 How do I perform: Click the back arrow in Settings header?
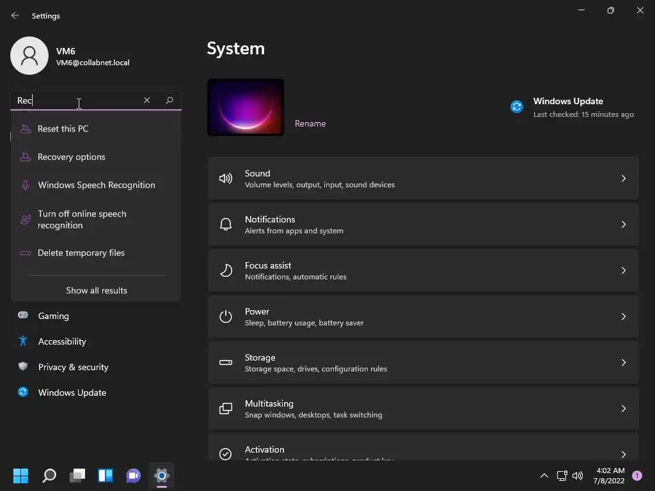coord(15,15)
